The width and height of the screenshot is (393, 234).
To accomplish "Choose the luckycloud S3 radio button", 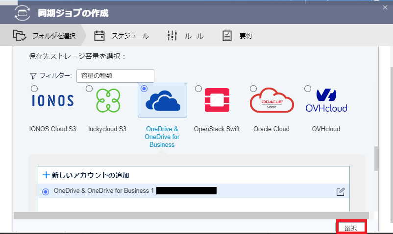I will click(x=89, y=89).
